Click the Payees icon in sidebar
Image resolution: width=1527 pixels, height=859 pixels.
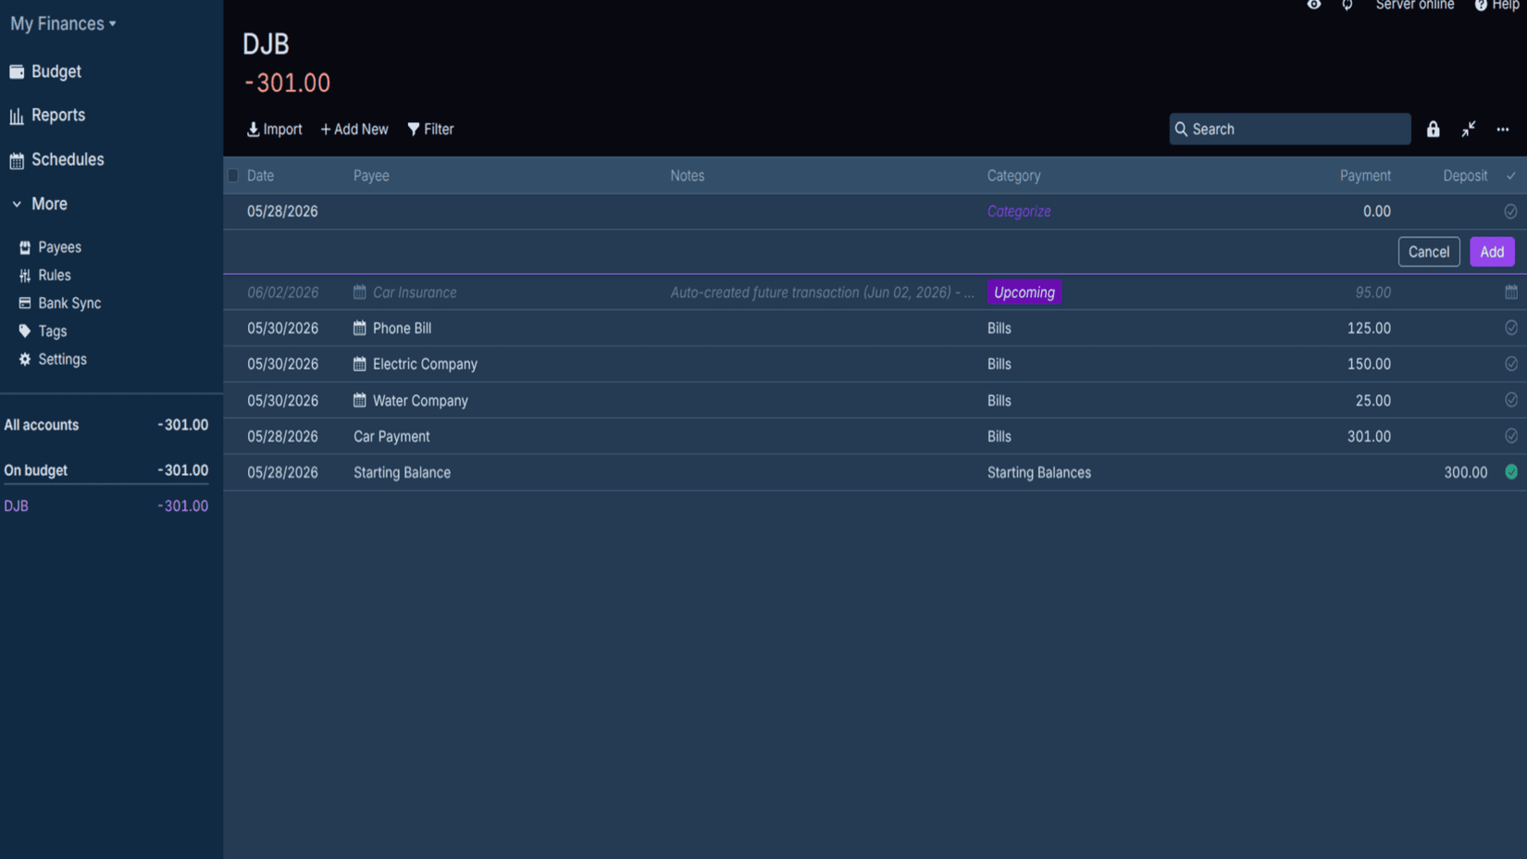(25, 247)
